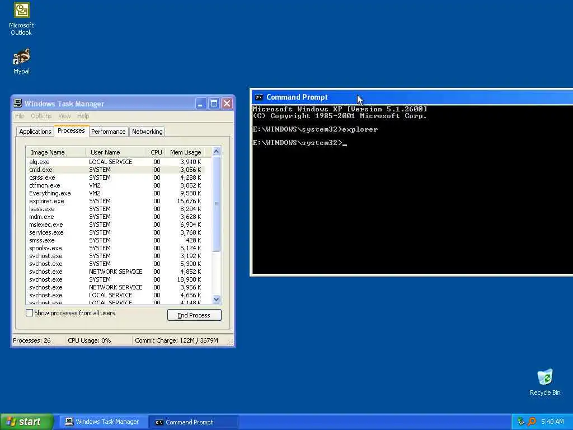Viewport: 573px width, 430px height.
Task: Select the services.exe process row
Action: coord(115,232)
